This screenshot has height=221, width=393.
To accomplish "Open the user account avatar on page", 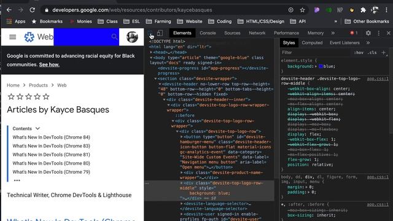I will 132,37.
